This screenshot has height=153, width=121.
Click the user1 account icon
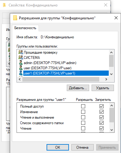21,73
